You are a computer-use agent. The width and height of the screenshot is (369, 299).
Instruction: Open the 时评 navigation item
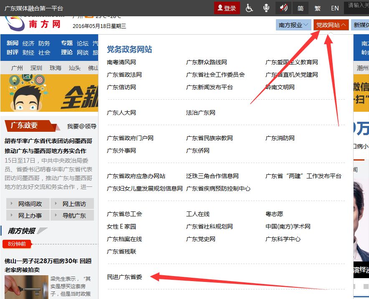[13, 52]
